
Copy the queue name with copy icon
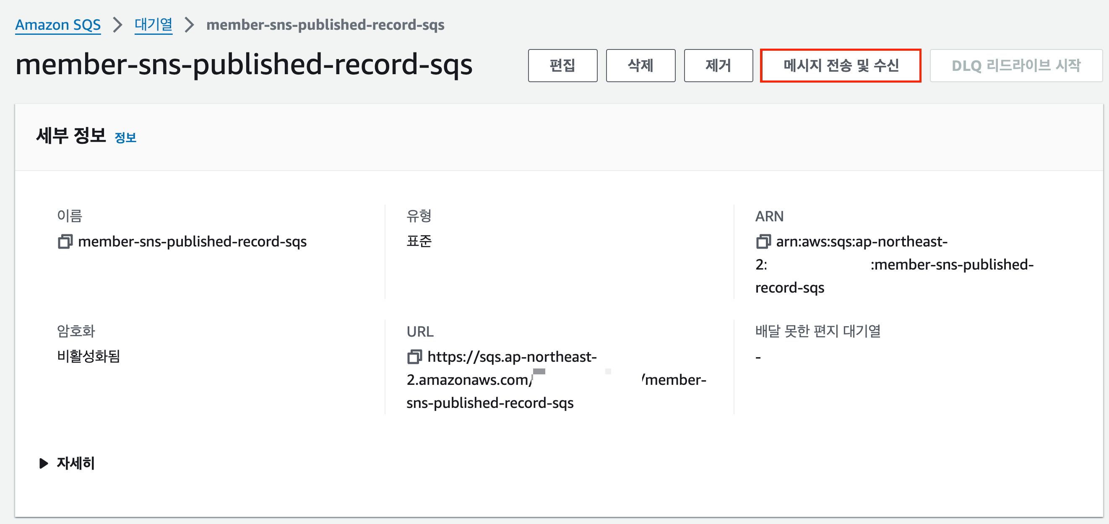click(65, 241)
